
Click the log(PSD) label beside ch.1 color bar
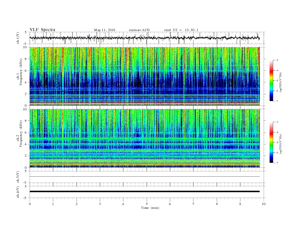pos(281,82)
